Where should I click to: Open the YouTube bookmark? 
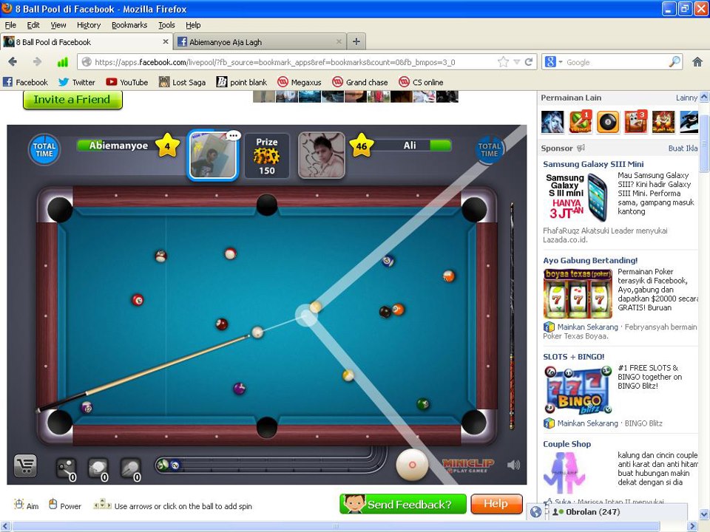[127, 82]
